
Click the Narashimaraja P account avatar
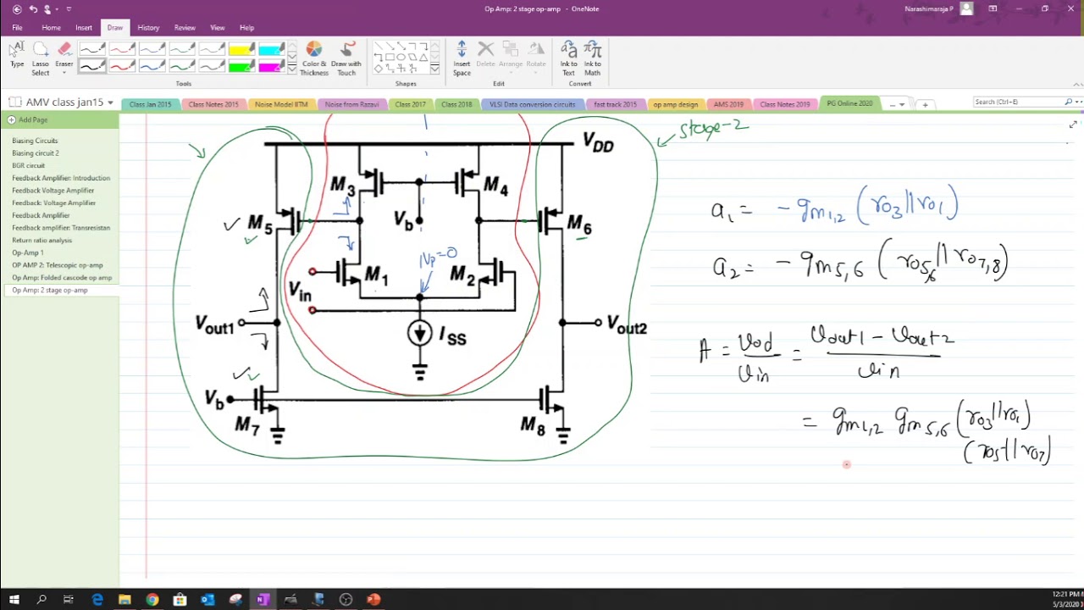click(966, 8)
